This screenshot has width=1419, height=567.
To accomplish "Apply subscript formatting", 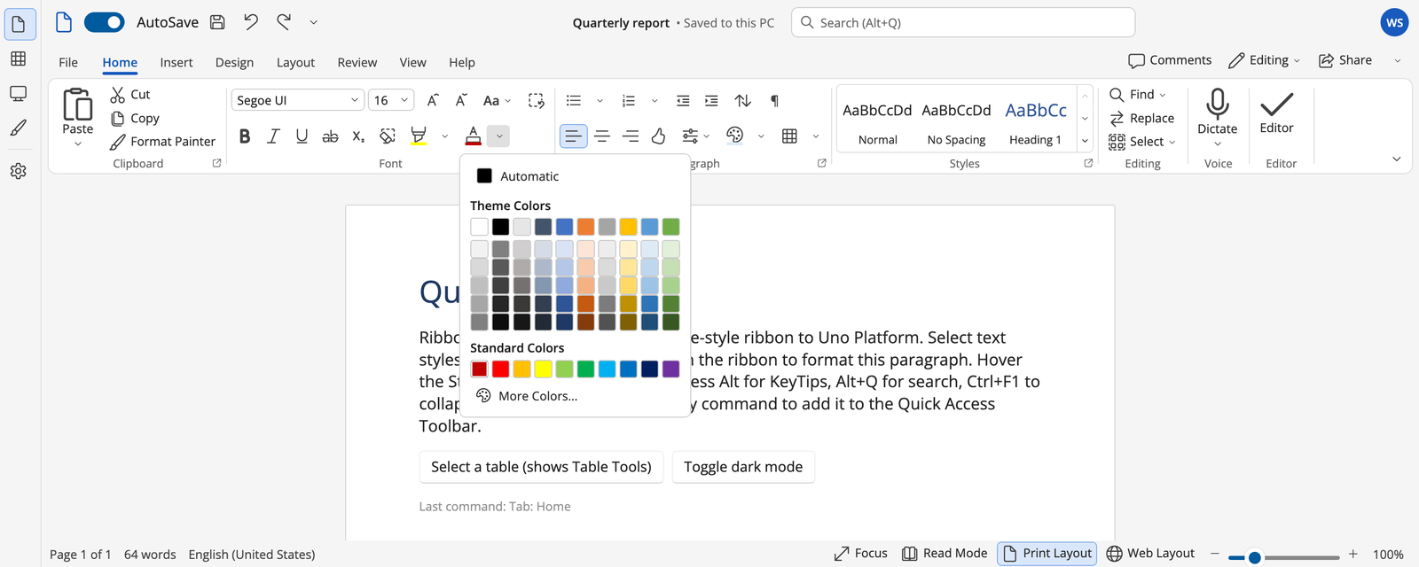I will coord(358,136).
